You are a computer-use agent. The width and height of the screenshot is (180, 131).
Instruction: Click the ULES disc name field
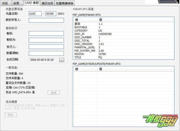point(35,14)
